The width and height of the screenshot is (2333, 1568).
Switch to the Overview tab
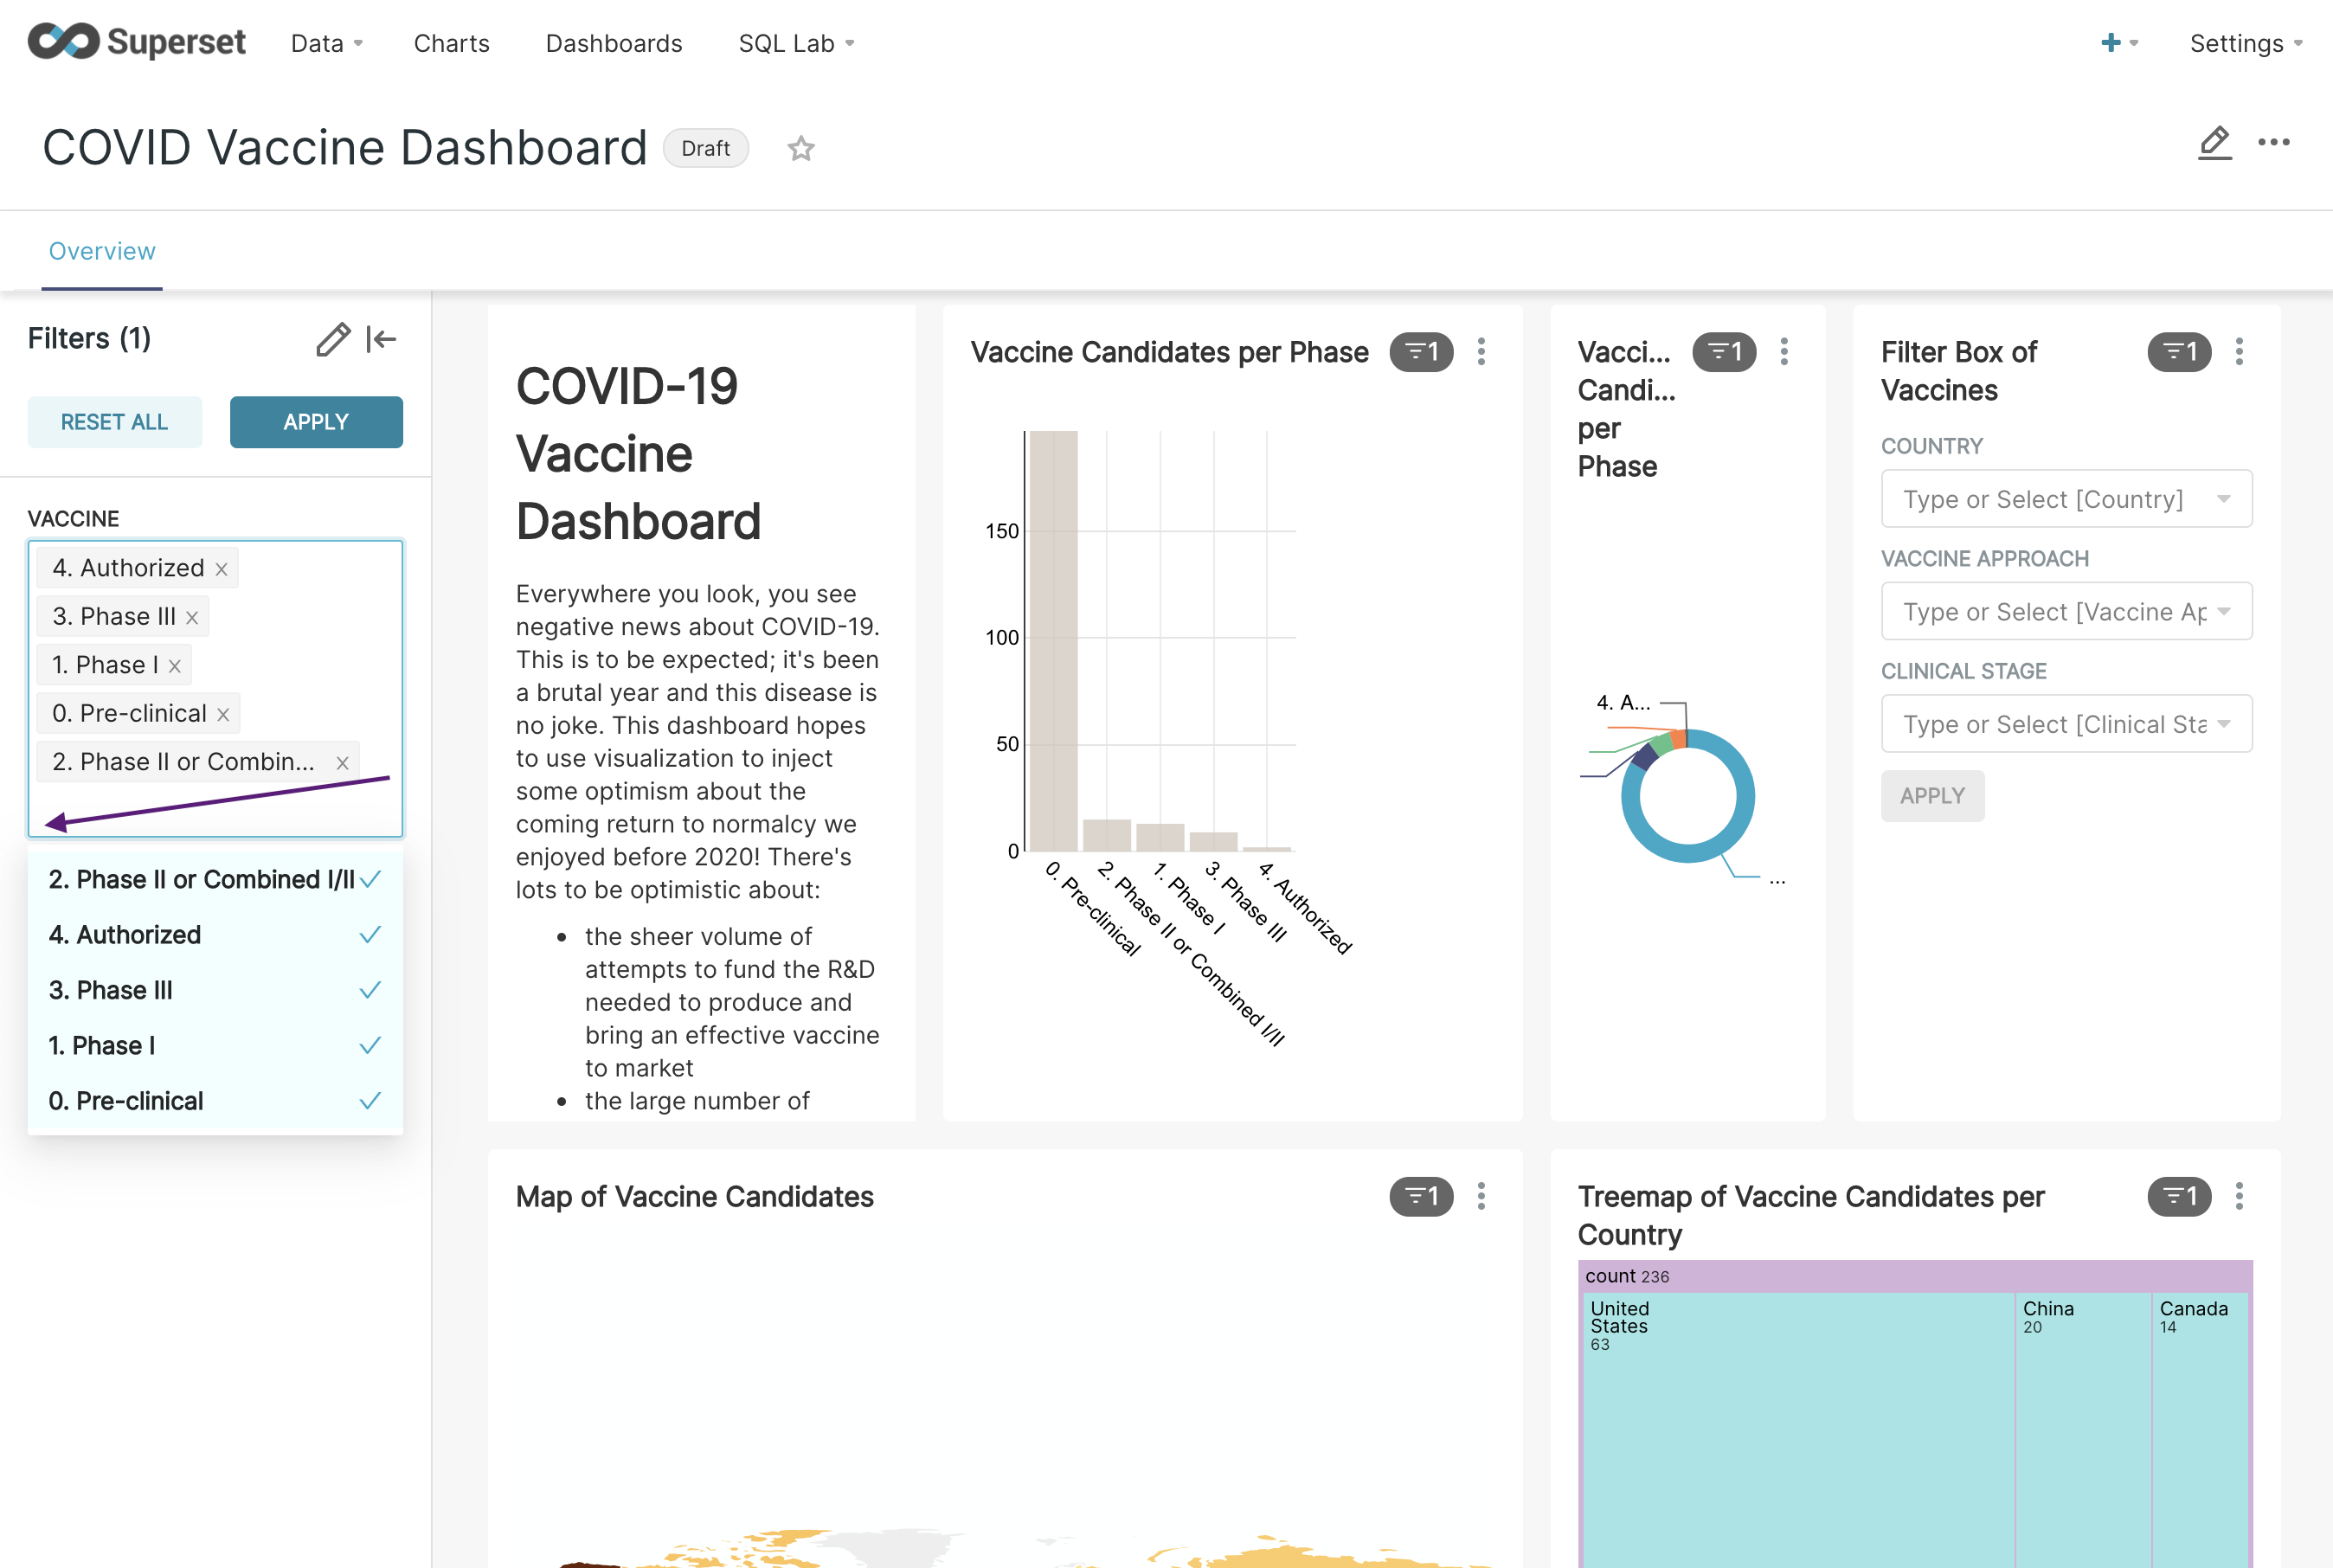pyautogui.click(x=101, y=250)
